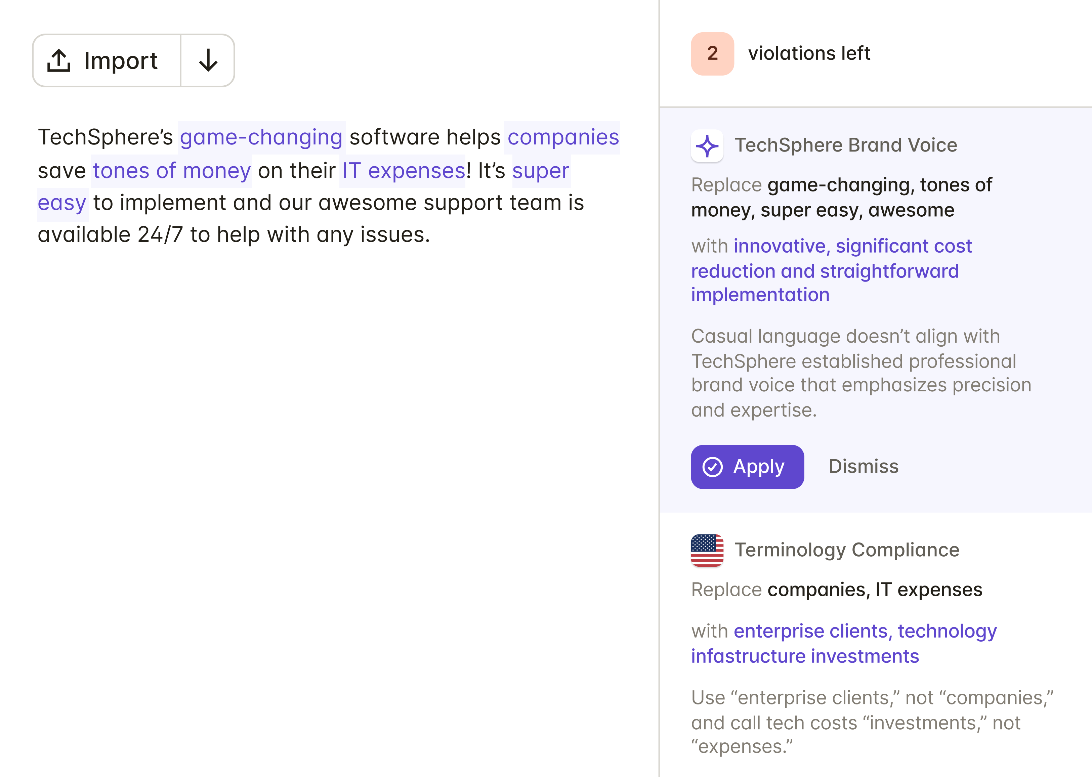Image resolution: width=1092 pixels, height=777 pixels.
Task: Click the highlighted term "IT expenses"
Action: click(x=403, y=171)
